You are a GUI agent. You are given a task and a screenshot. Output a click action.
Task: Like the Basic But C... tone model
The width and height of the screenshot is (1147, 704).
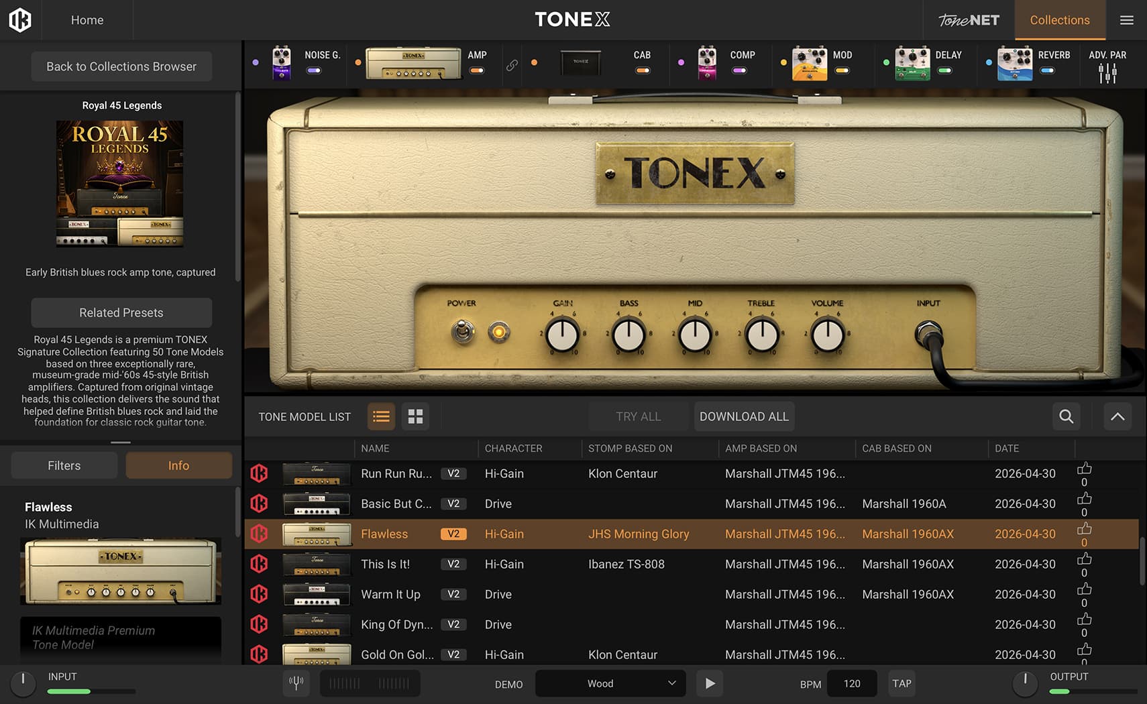tap(1084, 499)
